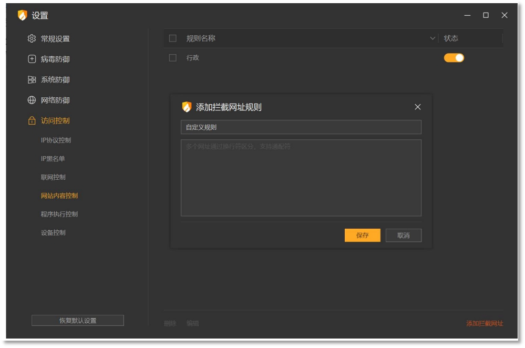
Task: Minimize the 设置 window
Action: 467,15
